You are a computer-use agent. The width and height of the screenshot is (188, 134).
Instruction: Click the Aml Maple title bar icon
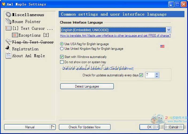click(x=4, y=4)
